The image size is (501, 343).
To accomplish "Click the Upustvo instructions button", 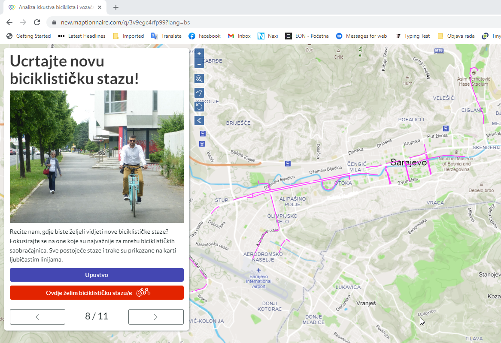I will point(97,275).
